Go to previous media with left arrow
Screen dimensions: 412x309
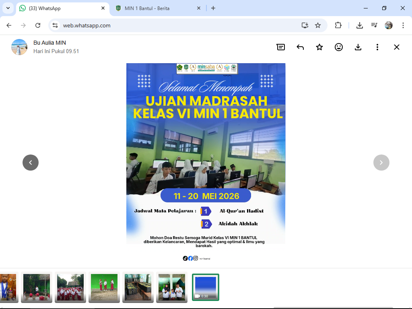31,163
